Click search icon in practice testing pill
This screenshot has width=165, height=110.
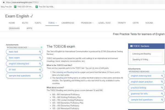point(162,88)
